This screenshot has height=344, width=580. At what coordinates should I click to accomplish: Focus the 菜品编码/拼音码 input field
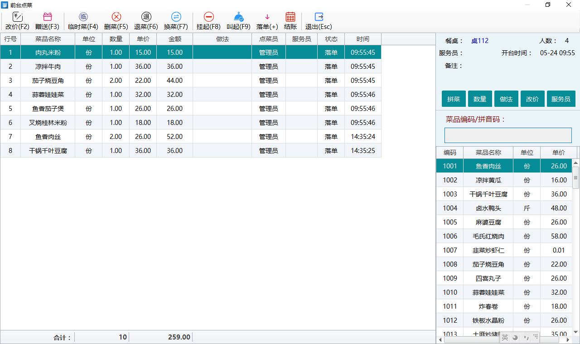508,135
